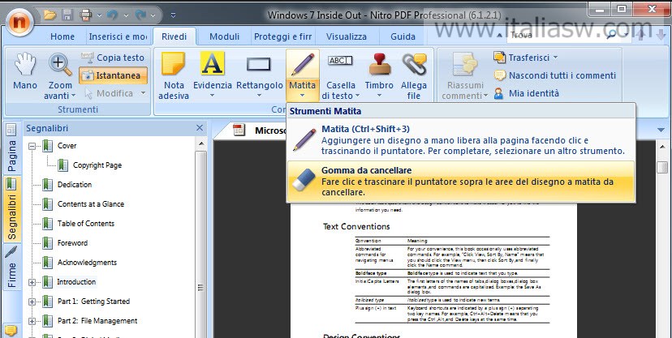
Task: Expand the Part 2: File Management node
Action: pos(32,321)
